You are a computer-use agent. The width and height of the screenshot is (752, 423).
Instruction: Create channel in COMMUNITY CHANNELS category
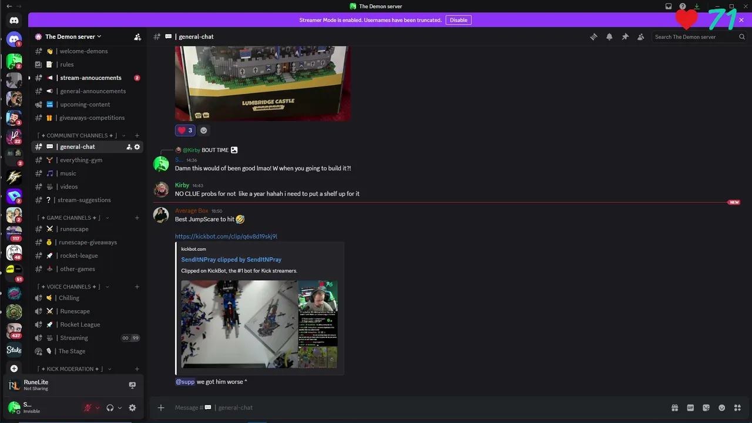(137, 136)
